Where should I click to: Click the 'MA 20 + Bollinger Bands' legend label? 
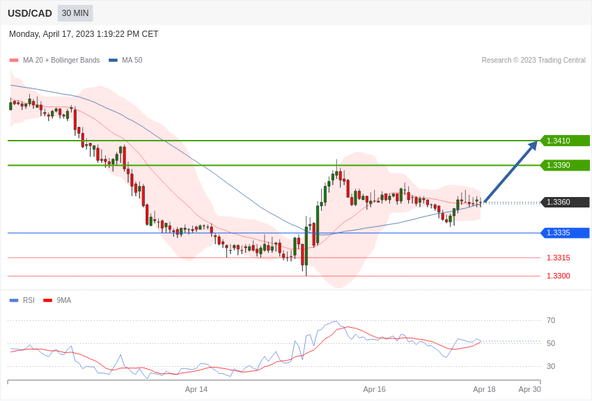click(x=61, y=60)
